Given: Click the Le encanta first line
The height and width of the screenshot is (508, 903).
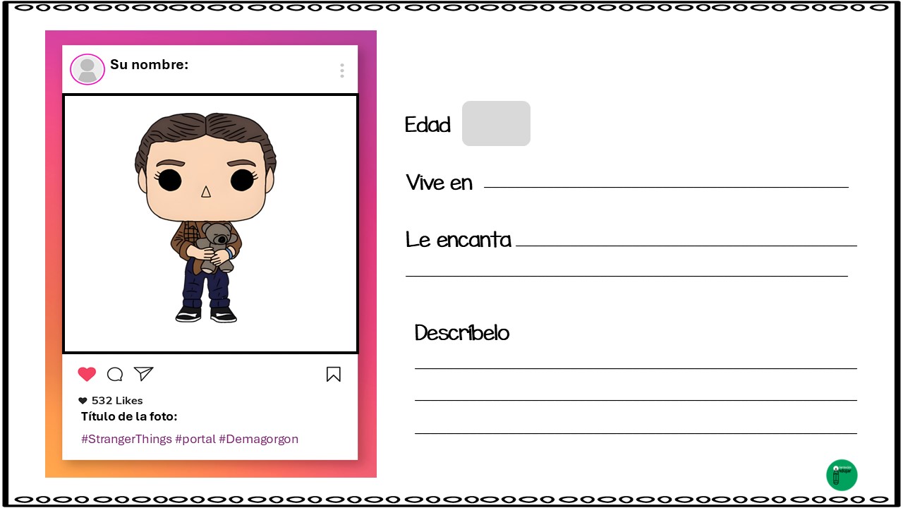Looking at the screenshot, I should [x=686, y=246].
